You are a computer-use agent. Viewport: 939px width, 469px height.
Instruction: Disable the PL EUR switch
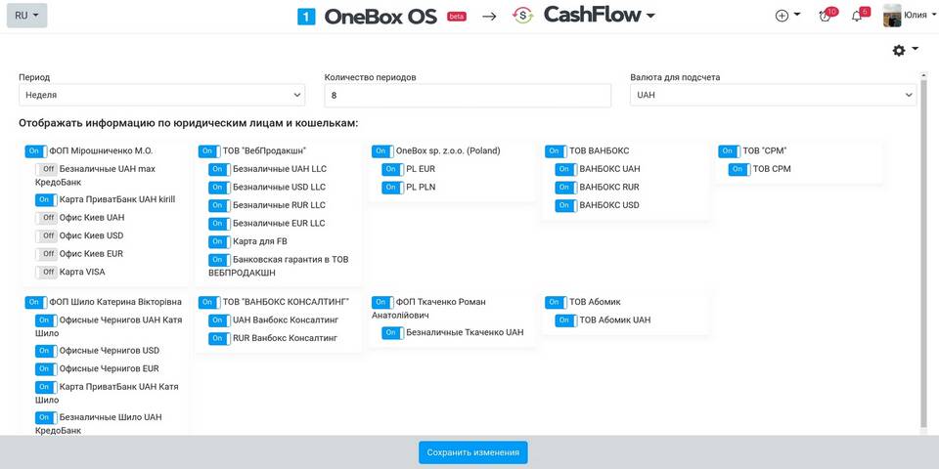(x=393, y=169)
